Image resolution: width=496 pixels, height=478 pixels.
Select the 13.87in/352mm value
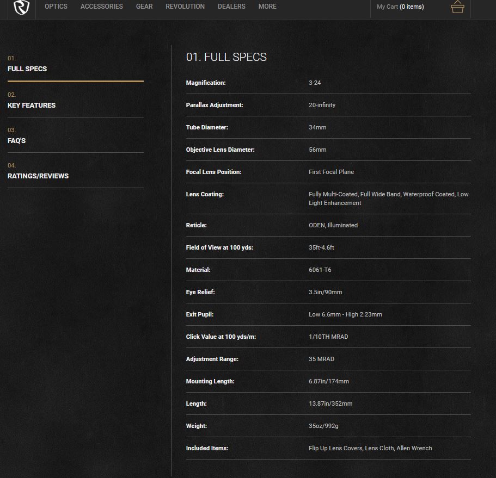point(330,403)
